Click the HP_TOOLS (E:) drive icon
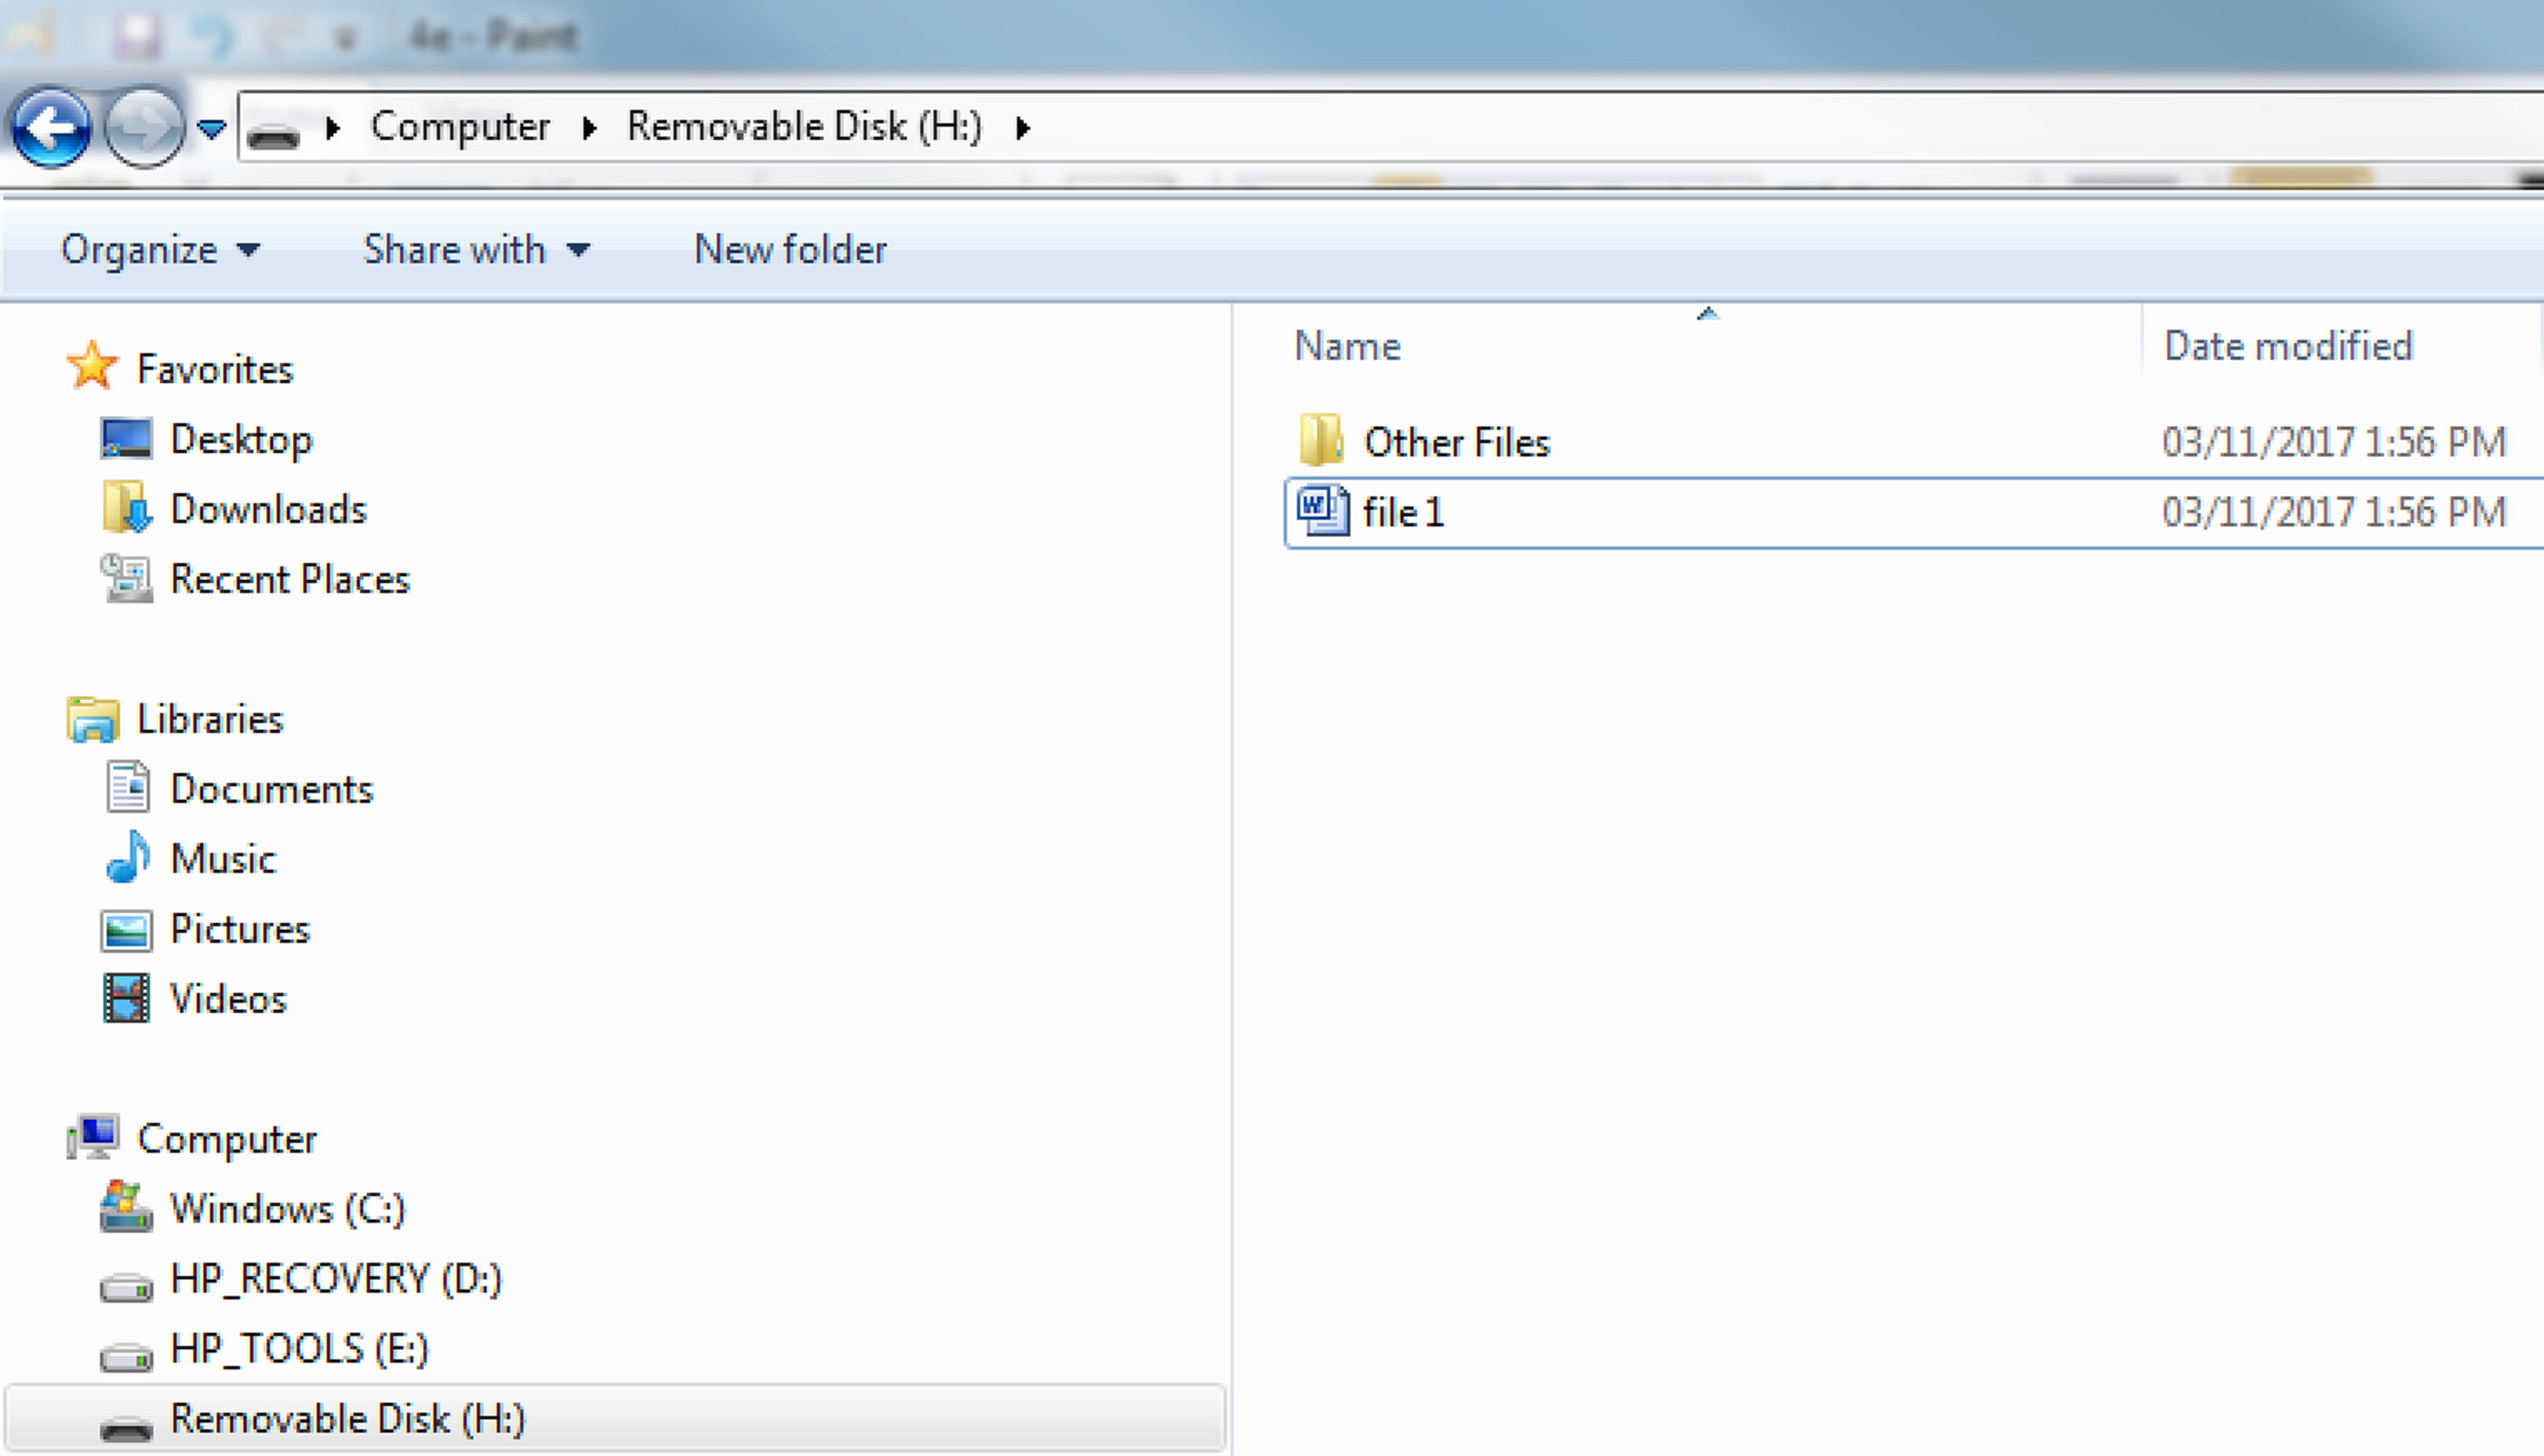Screen dimensions: 2544x1456 pyautogui.click(x=126, y=1356)
